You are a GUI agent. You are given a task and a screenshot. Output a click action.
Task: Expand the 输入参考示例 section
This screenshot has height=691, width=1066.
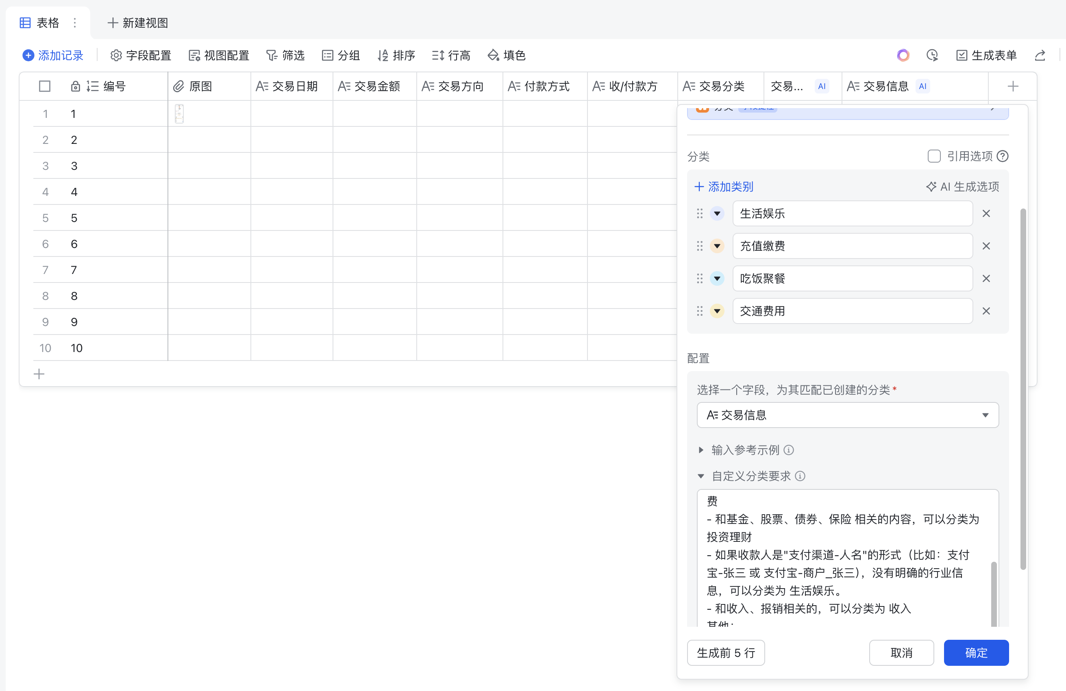point(701,450)
